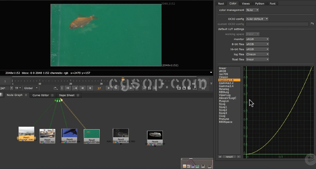Click the minus button below the LUT list
Screen dimensions: 316x169
pyautogui.click(x=238, y=157)
